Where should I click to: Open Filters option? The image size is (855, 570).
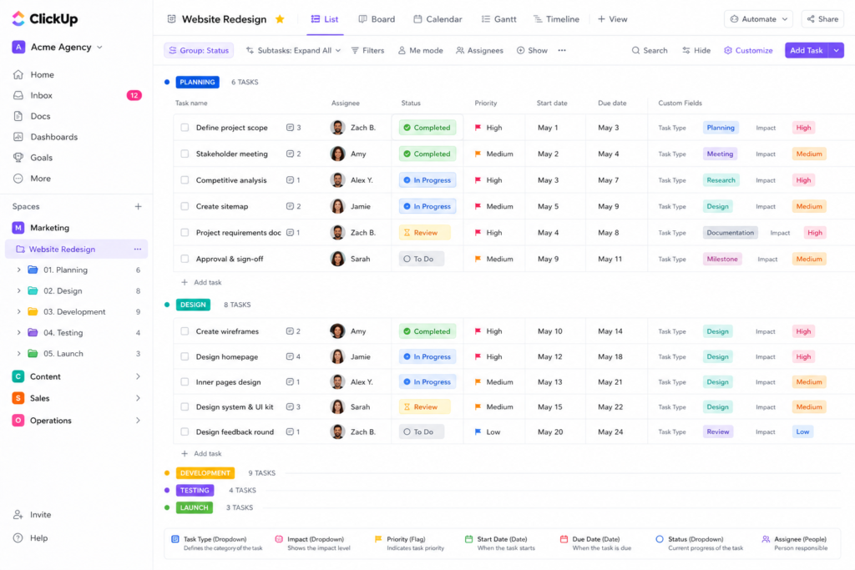367,50
